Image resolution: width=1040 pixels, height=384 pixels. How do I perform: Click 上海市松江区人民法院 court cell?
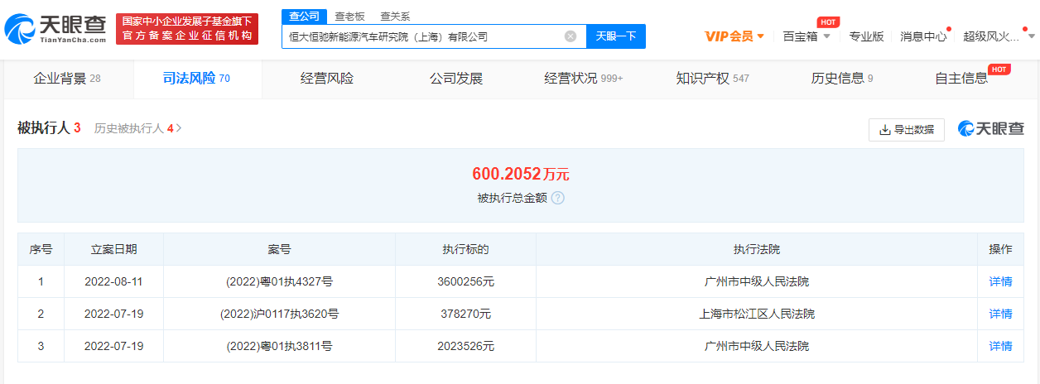click(x=757, y=314)
